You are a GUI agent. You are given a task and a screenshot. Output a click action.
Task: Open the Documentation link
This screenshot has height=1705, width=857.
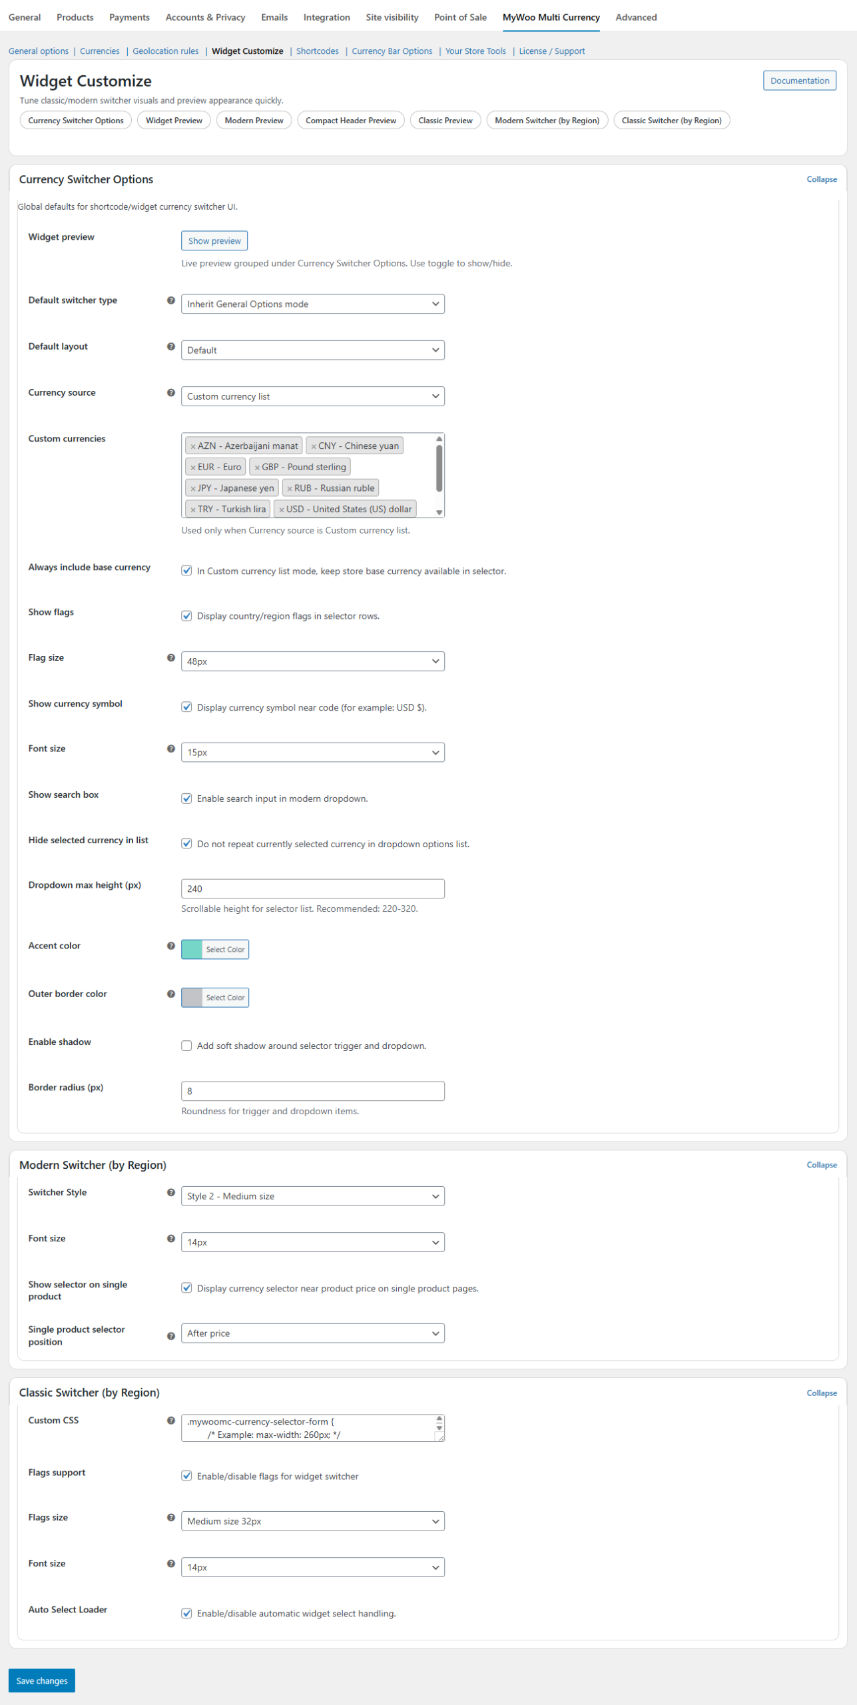(799, 81)
